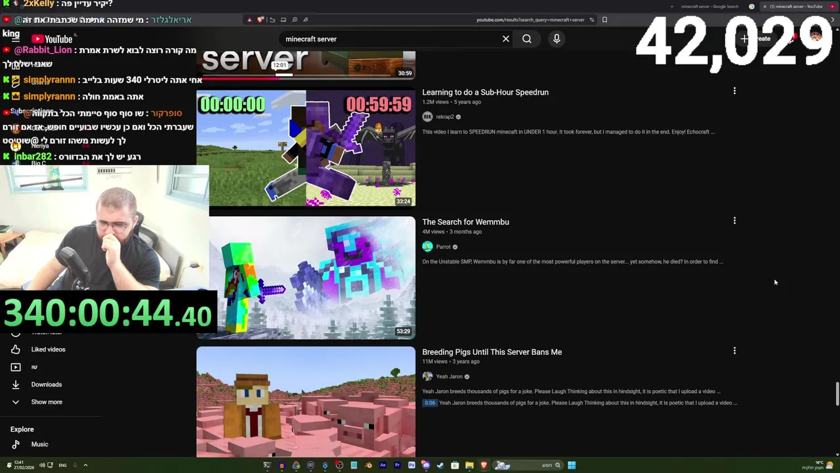Jump to the 0:06 chapter timestamp

tap(430, 403)
